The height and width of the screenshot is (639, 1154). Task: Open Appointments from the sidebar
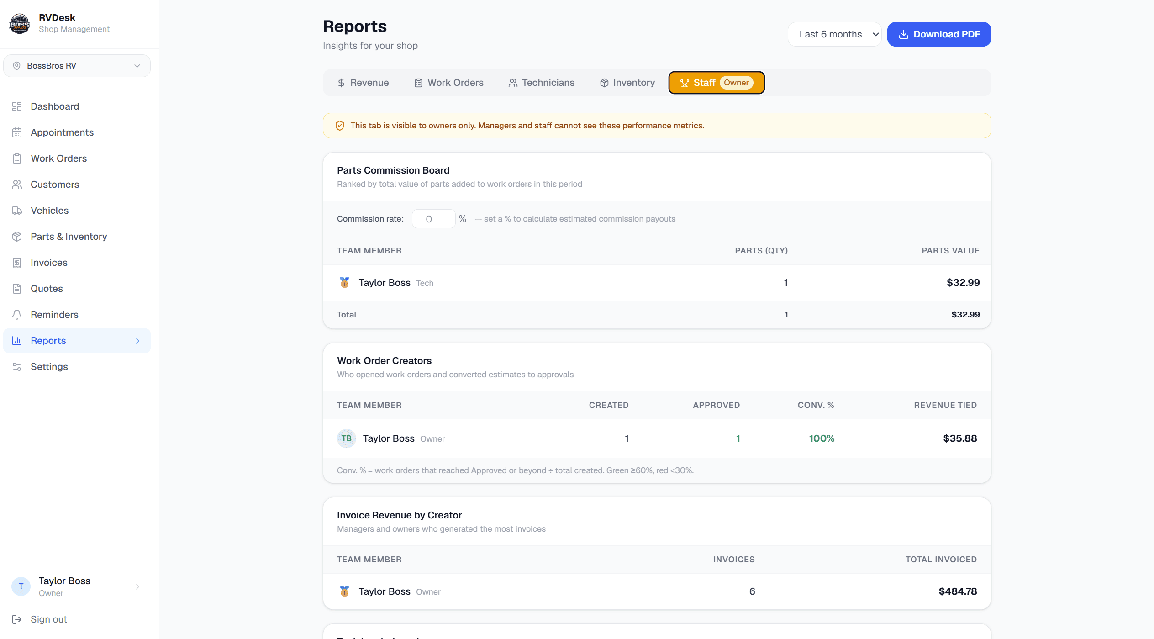[77, 132]
